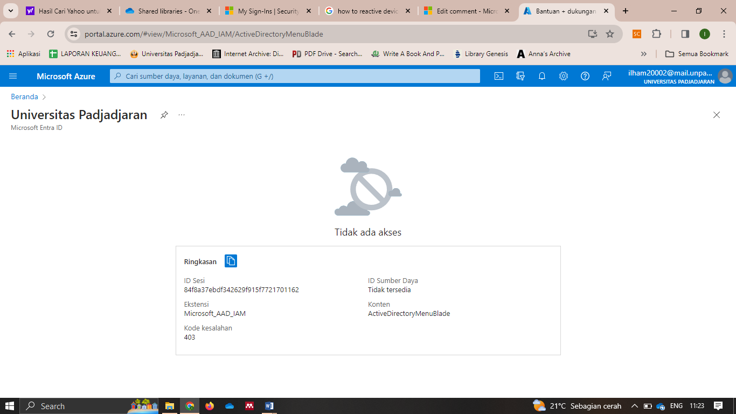Open Chrome profile I avatar
This screenshot has width=736, height=414.
coord(705,34)
